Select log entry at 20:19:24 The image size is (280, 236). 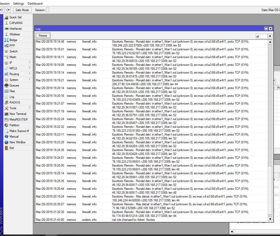[152, 198]
